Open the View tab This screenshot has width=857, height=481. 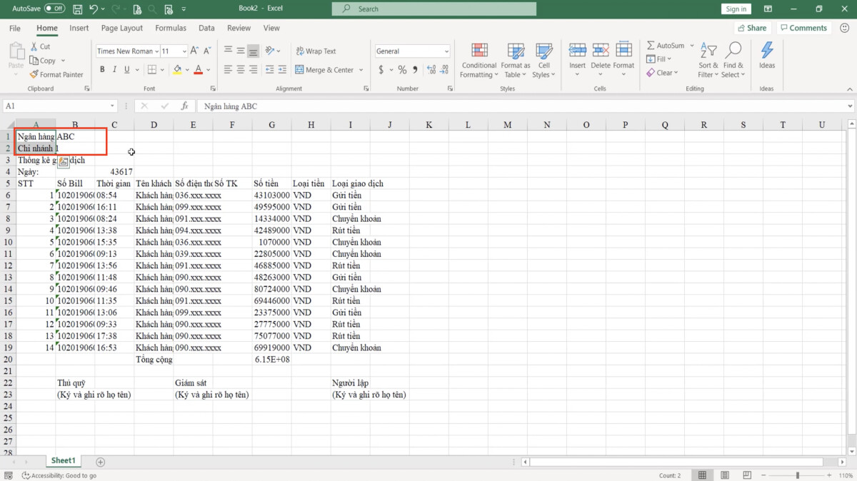point(271,28)
